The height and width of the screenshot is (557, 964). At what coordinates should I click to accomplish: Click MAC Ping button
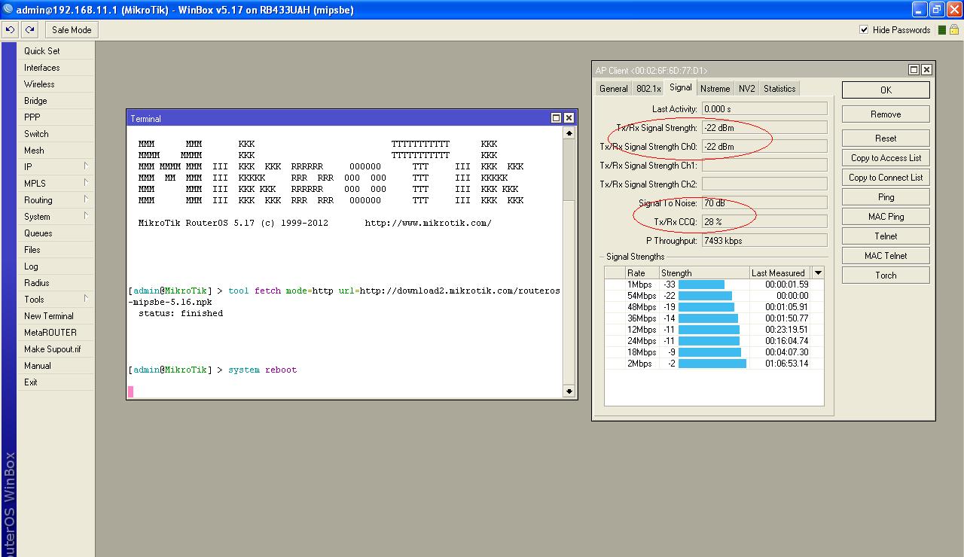point(886,217)
